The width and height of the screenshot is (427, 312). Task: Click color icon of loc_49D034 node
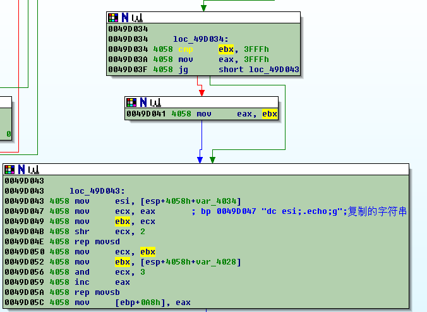113,18
